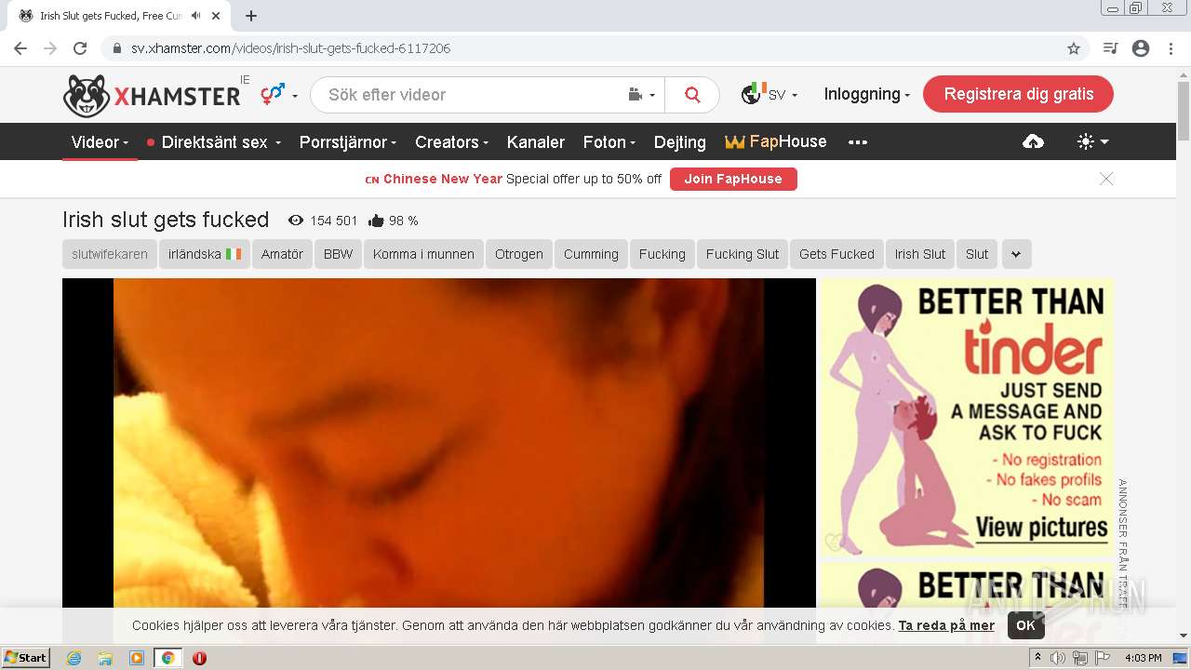1191x670 pixels.
Task: Click the Join FapHouse button
Action: coord(733,179)
